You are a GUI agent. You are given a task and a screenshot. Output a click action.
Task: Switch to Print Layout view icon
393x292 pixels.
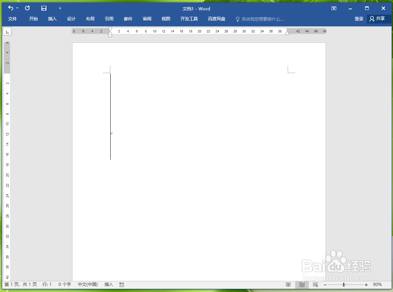pos(302,285)
